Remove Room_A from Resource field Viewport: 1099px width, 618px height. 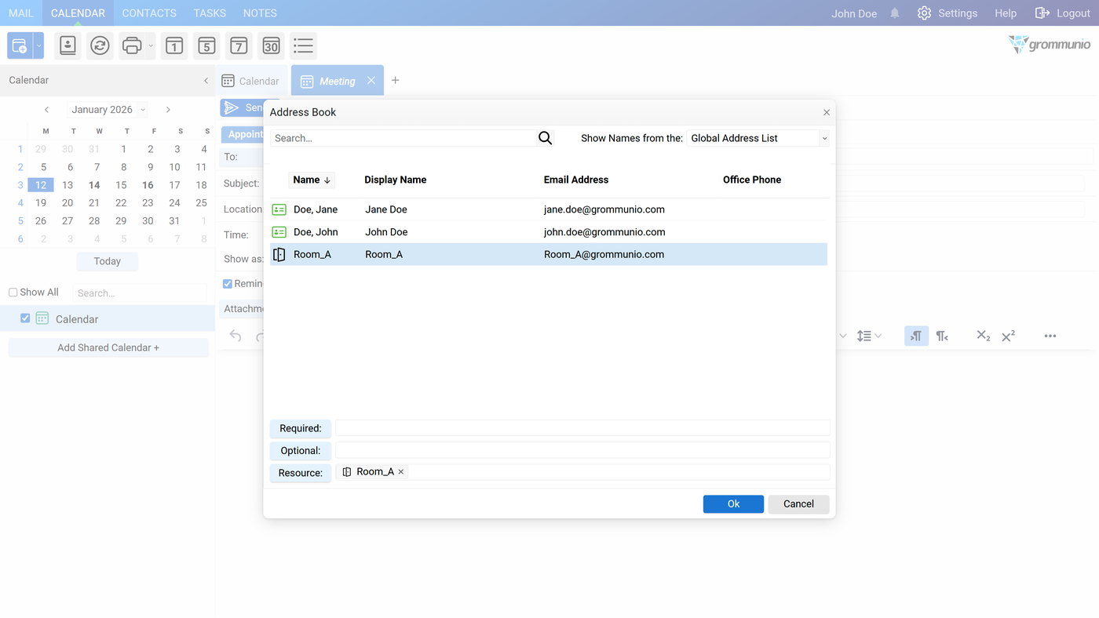tap(401, 472)
